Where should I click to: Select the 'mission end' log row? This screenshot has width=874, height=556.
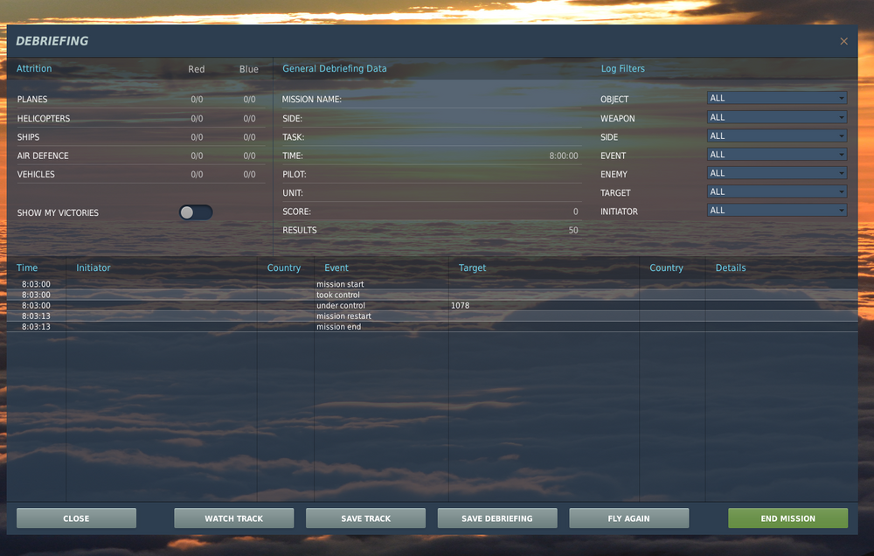tap(432, 326)
